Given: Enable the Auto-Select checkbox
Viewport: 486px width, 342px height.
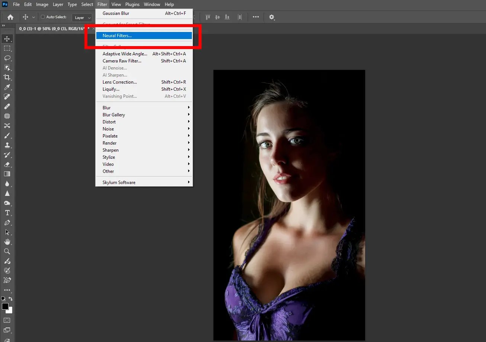Looking at the screenshot, I should (43, 17).
